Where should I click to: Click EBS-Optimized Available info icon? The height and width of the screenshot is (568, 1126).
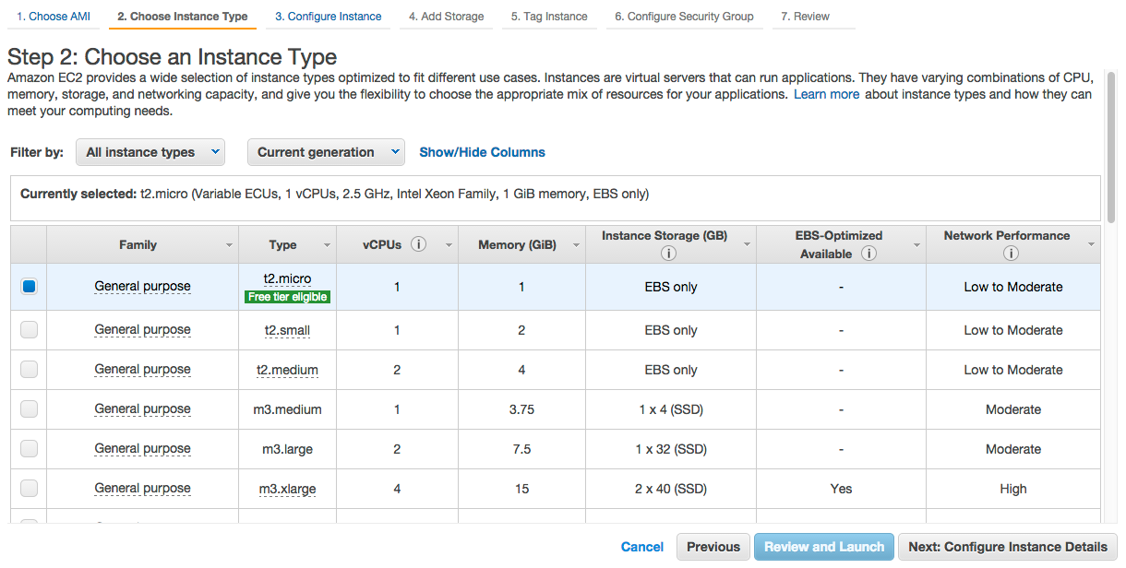[x=868, y=254]
